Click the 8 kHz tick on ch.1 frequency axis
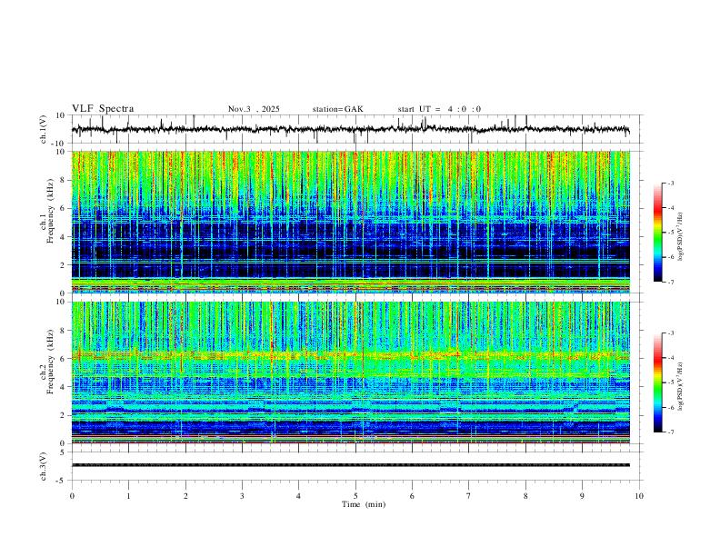This screenshot has height=556, width=720. tap(63, 180)
